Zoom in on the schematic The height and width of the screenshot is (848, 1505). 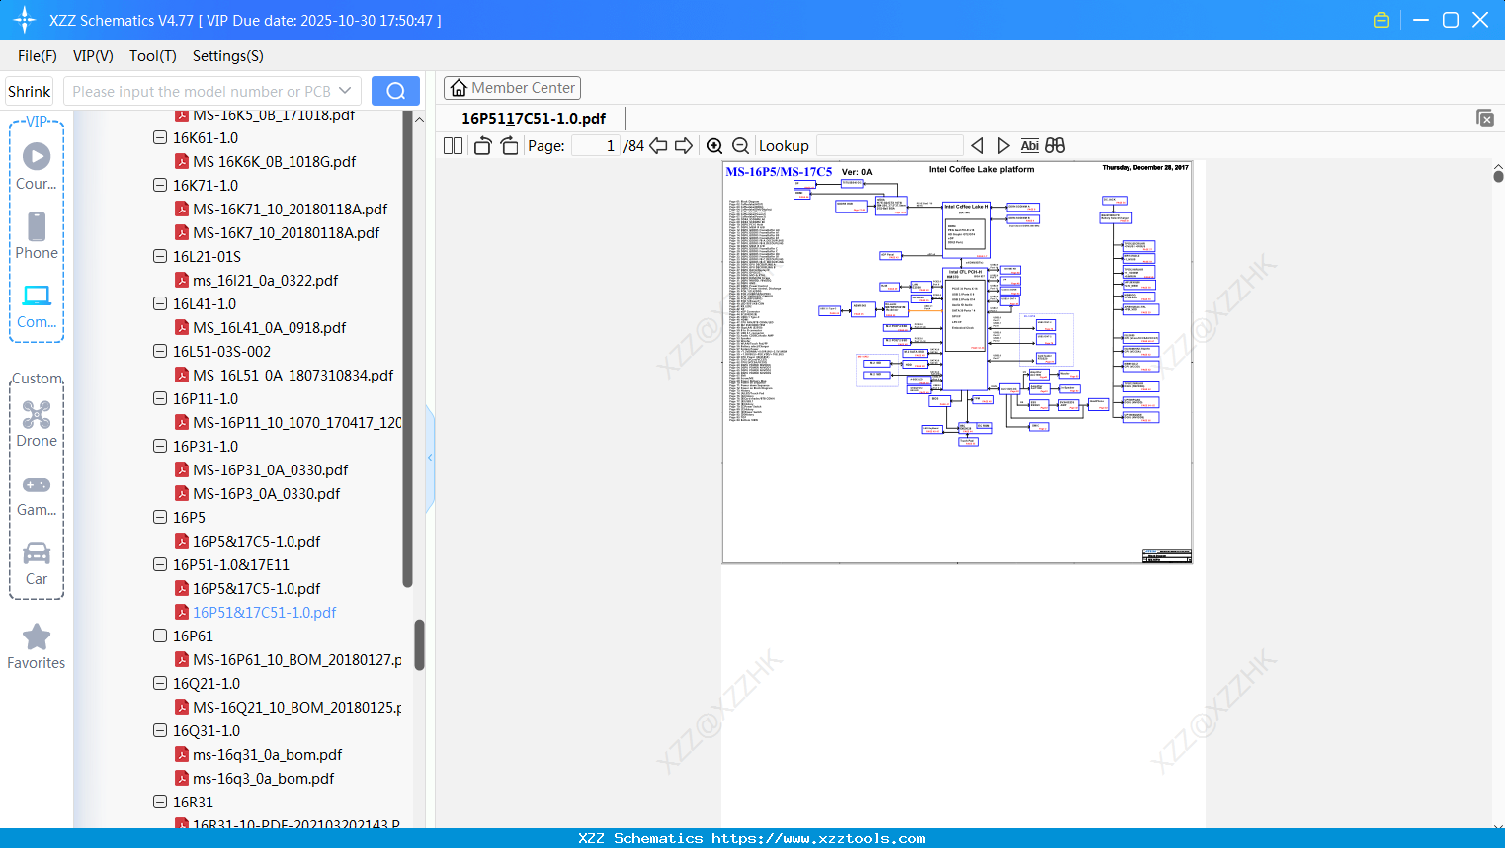click(714, 146)
